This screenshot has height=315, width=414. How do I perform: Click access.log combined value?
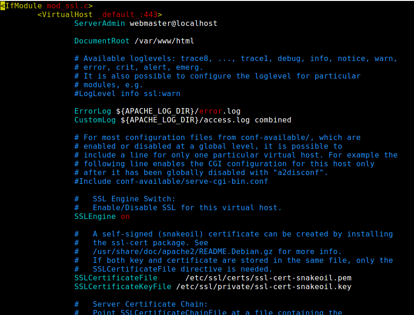247,120
